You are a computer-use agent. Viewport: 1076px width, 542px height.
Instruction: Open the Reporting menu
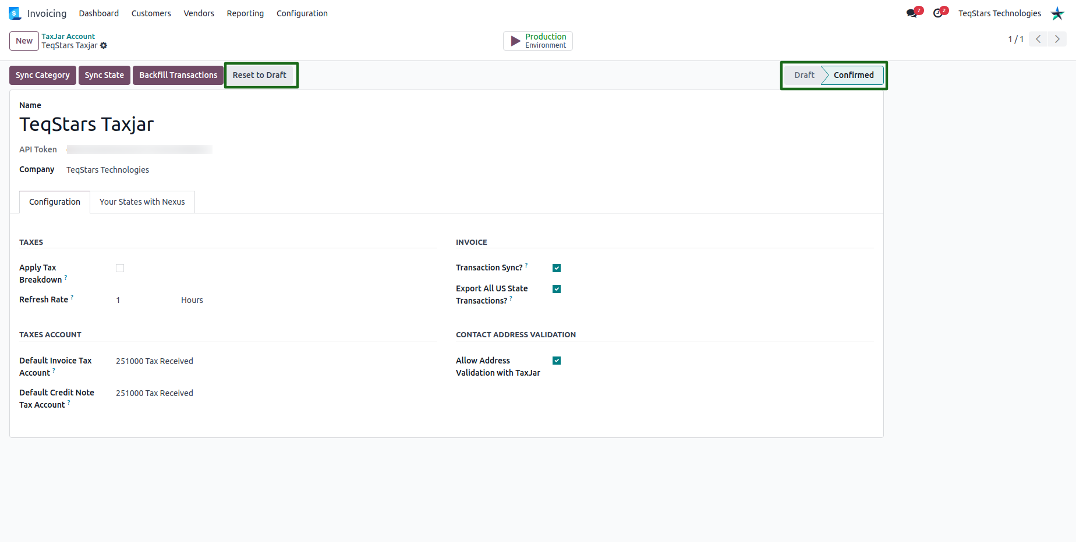pos(245,13)
